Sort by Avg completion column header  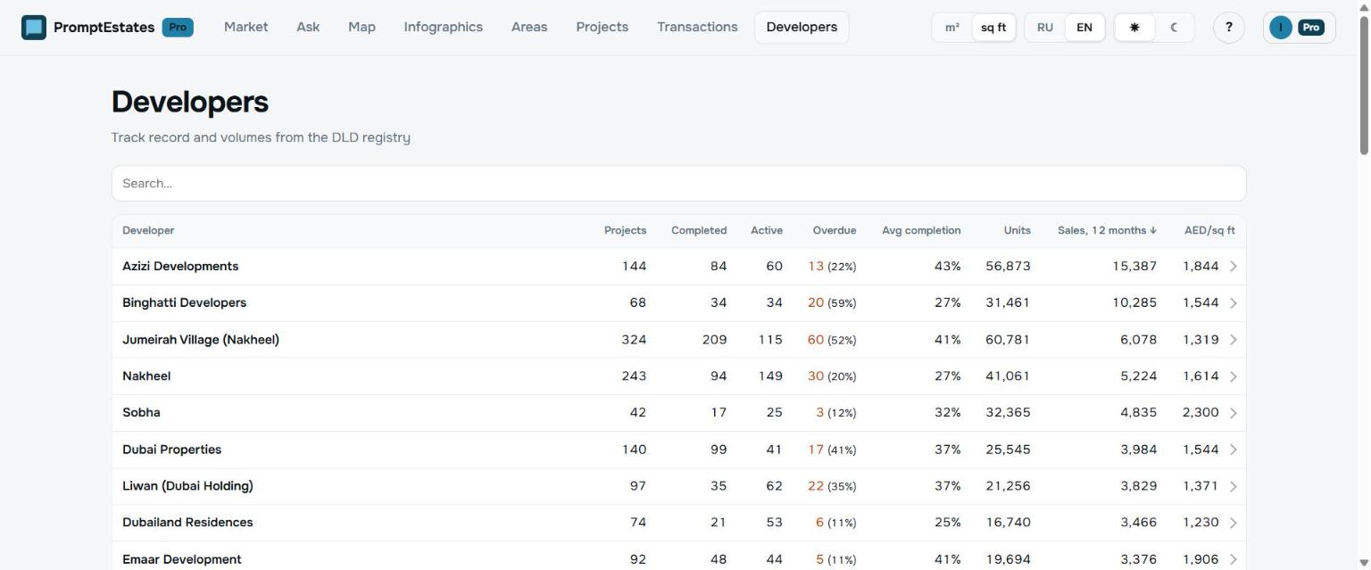coord(921,230)
